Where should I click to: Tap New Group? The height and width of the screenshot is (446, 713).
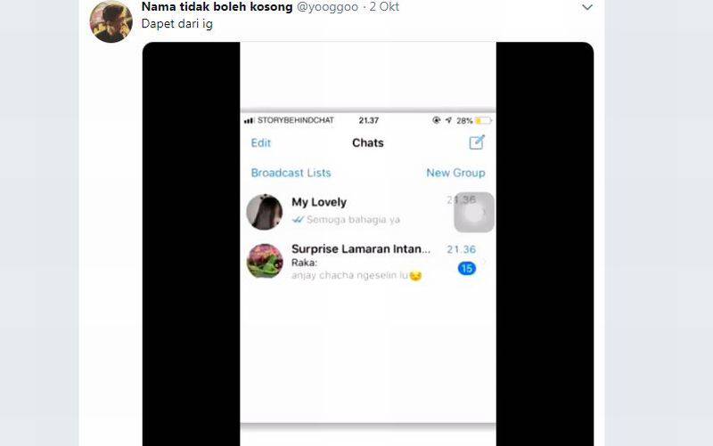455,173
